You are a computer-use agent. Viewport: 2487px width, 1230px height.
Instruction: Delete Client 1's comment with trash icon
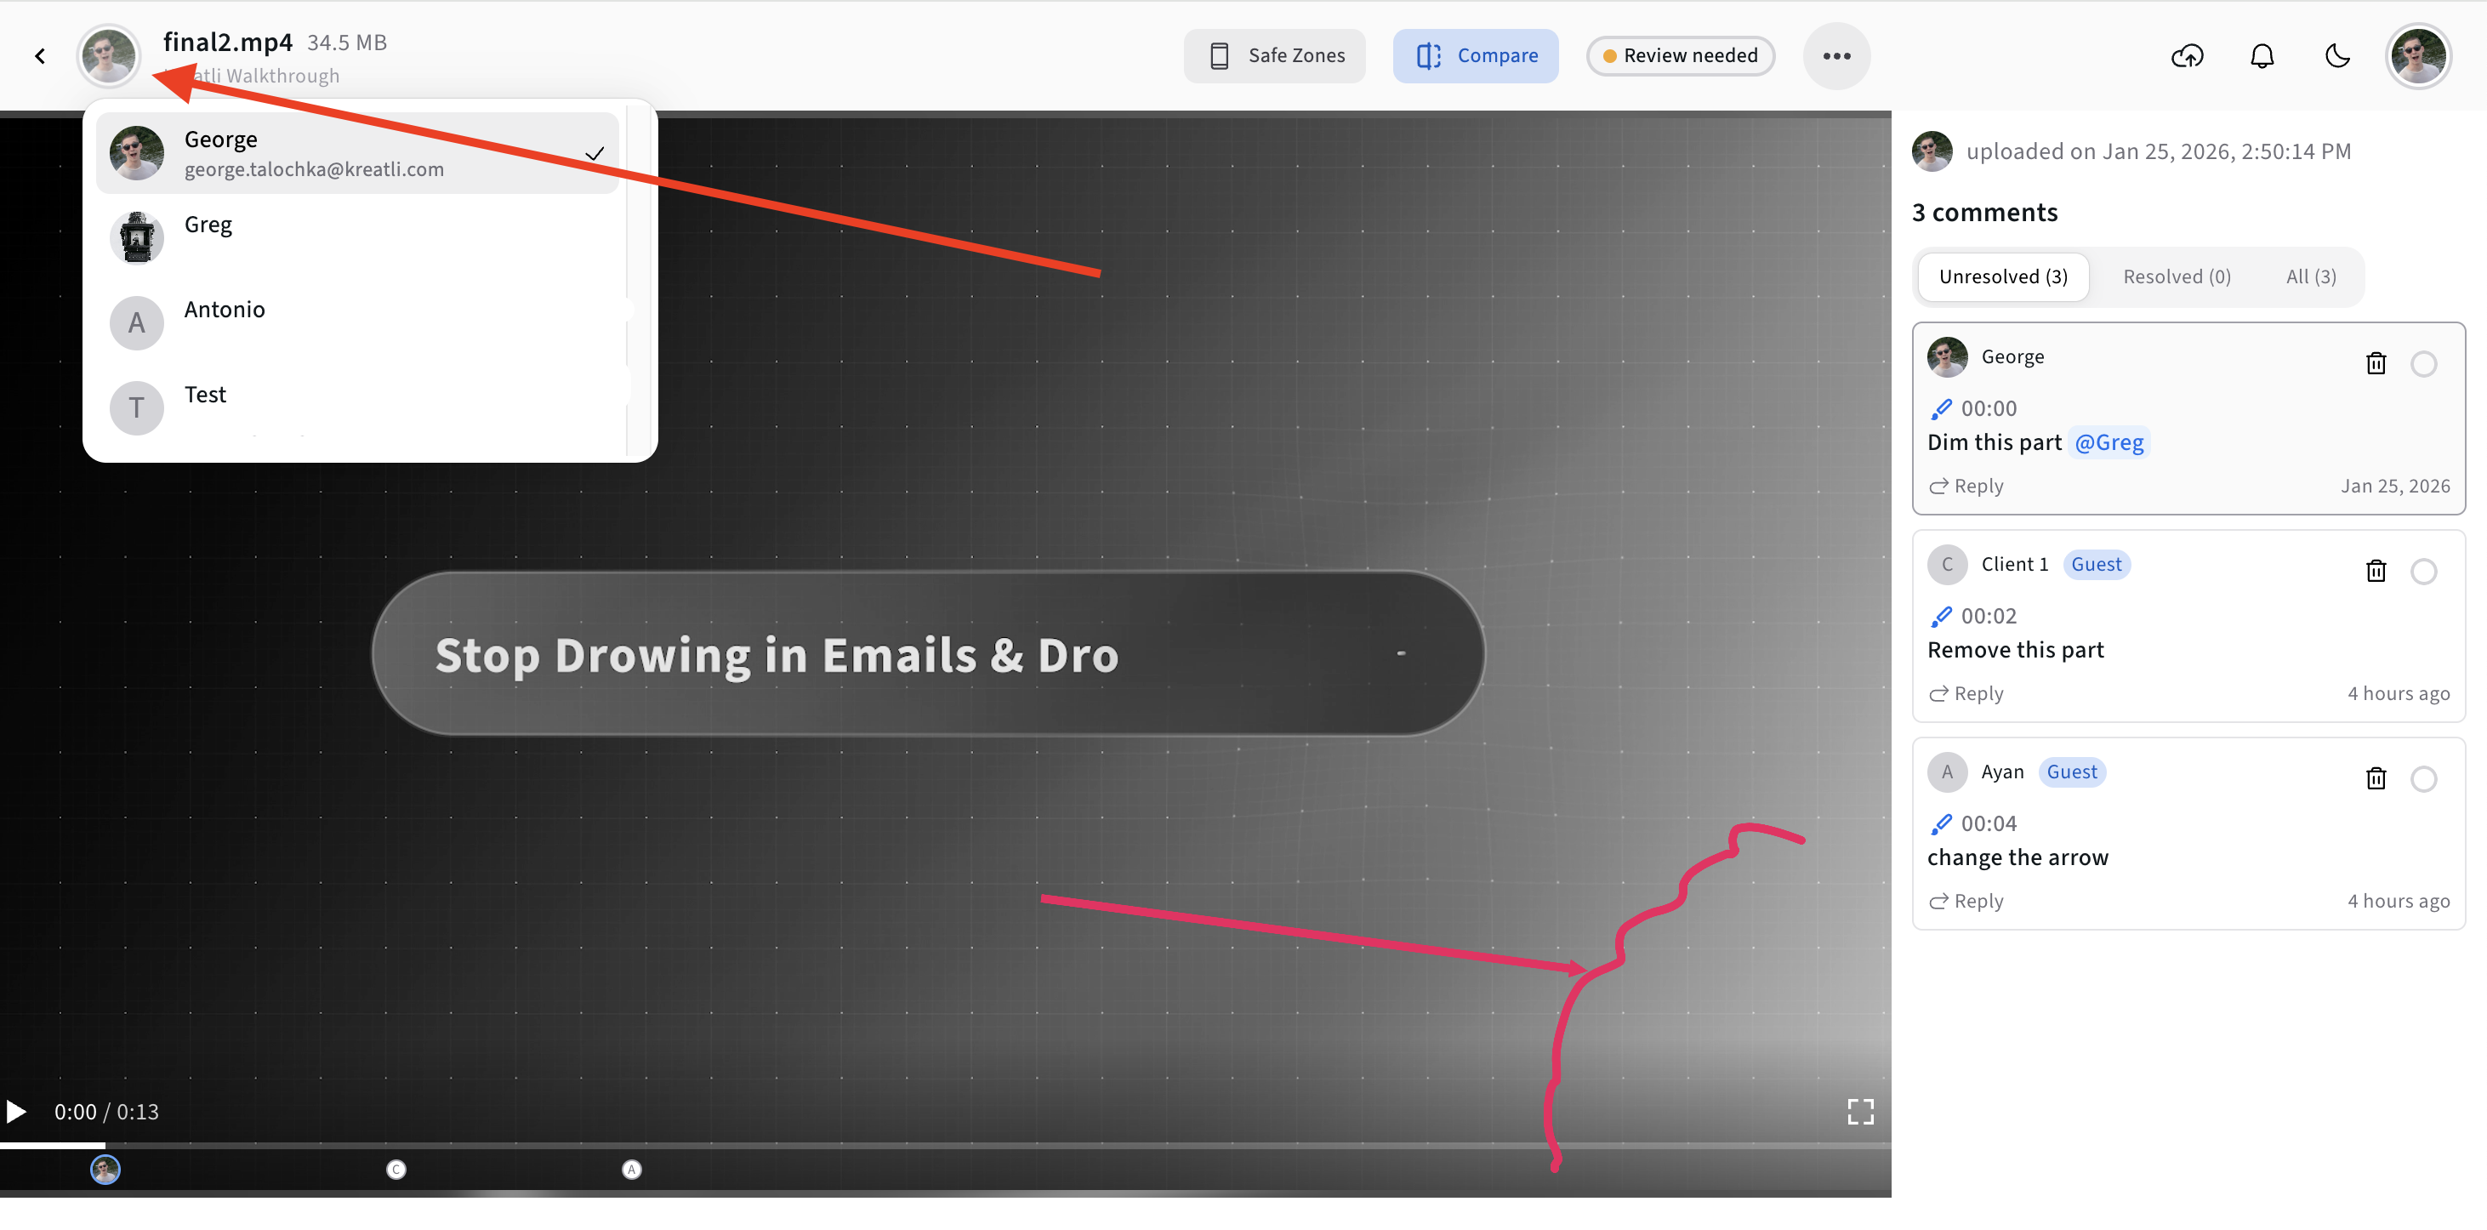[x=2376, y=572]
